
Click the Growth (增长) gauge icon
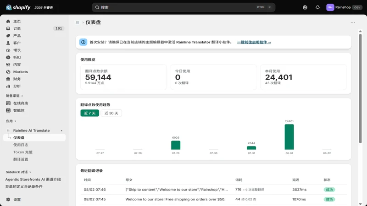(8, 50)
